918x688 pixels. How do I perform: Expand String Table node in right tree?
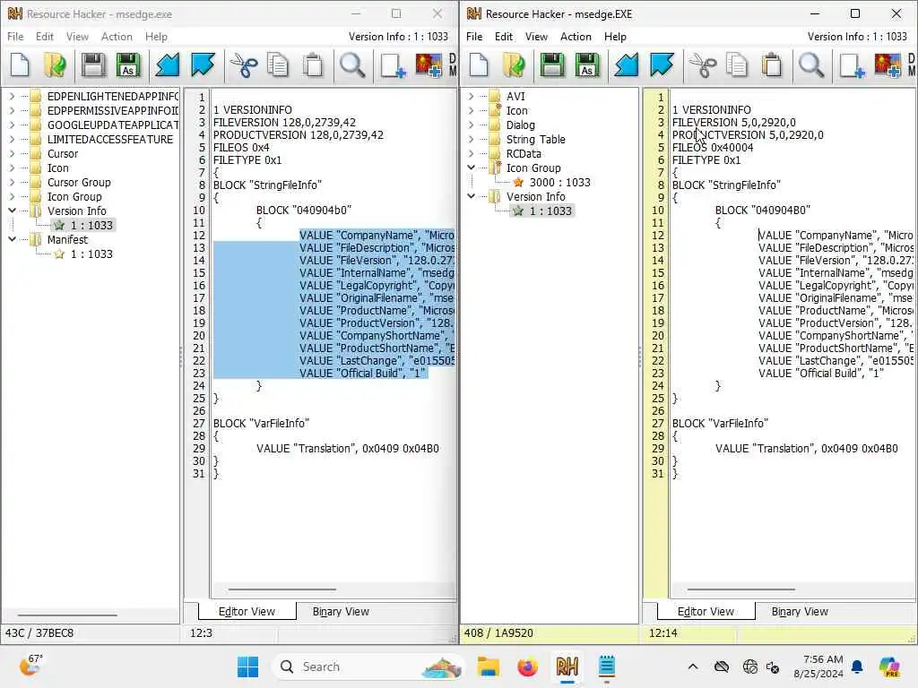coord(471,139)
